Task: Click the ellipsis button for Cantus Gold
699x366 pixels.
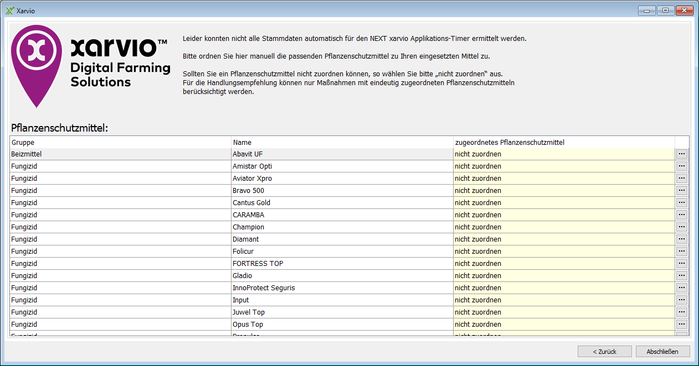Action: [681, 202]
